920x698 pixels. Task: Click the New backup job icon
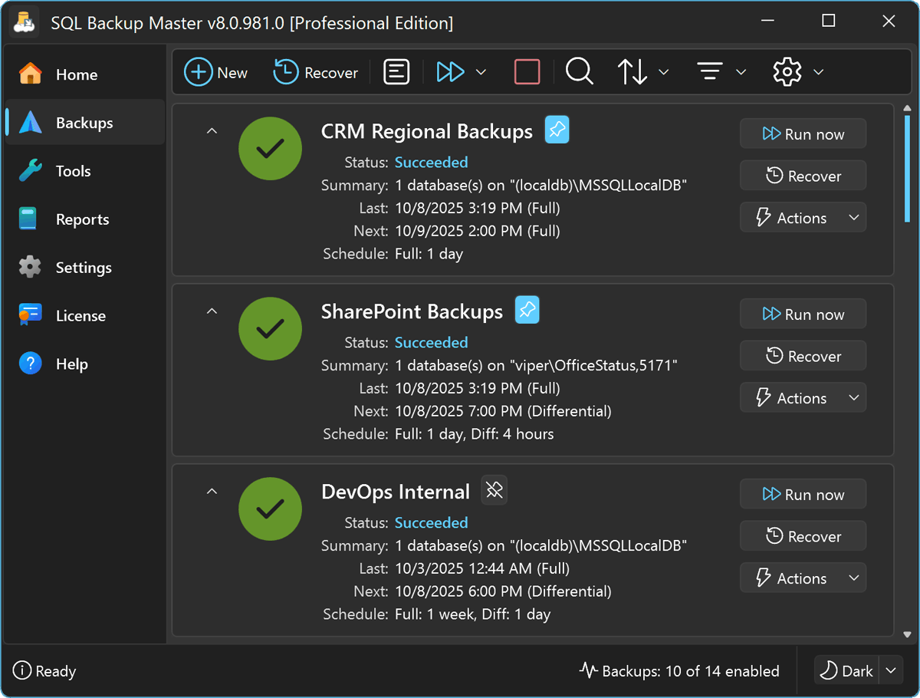pyautogui.click(x=216, y=71)
